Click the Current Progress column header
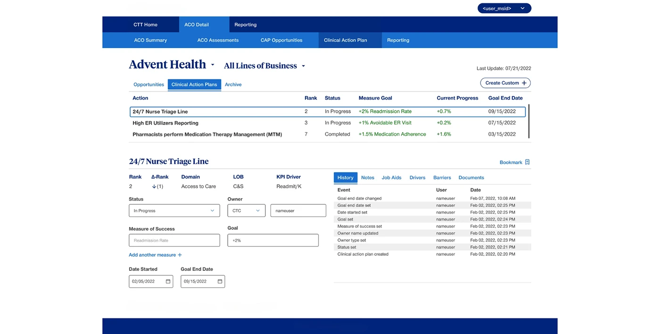The image size is (660, 334). coord(457,98)
